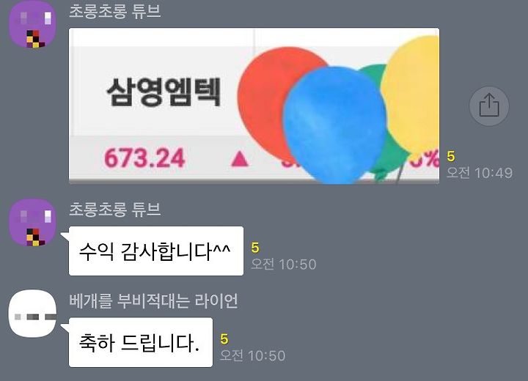
Task: Click the 삼영엠텍 stock name text
Action: point(164,92)
